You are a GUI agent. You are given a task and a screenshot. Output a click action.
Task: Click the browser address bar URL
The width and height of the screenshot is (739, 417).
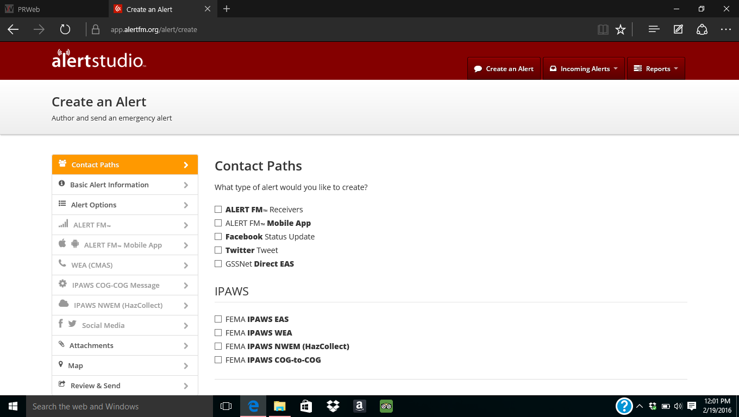[154, 30]
